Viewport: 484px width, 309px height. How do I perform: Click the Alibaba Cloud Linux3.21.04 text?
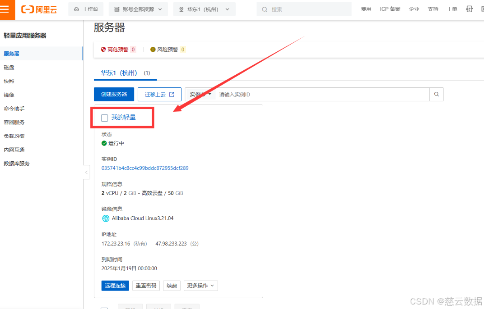click(143, 218)
